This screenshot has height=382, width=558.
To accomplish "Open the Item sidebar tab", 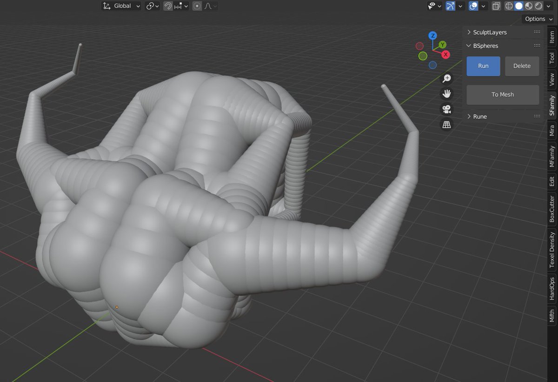I will coord(551,38).
